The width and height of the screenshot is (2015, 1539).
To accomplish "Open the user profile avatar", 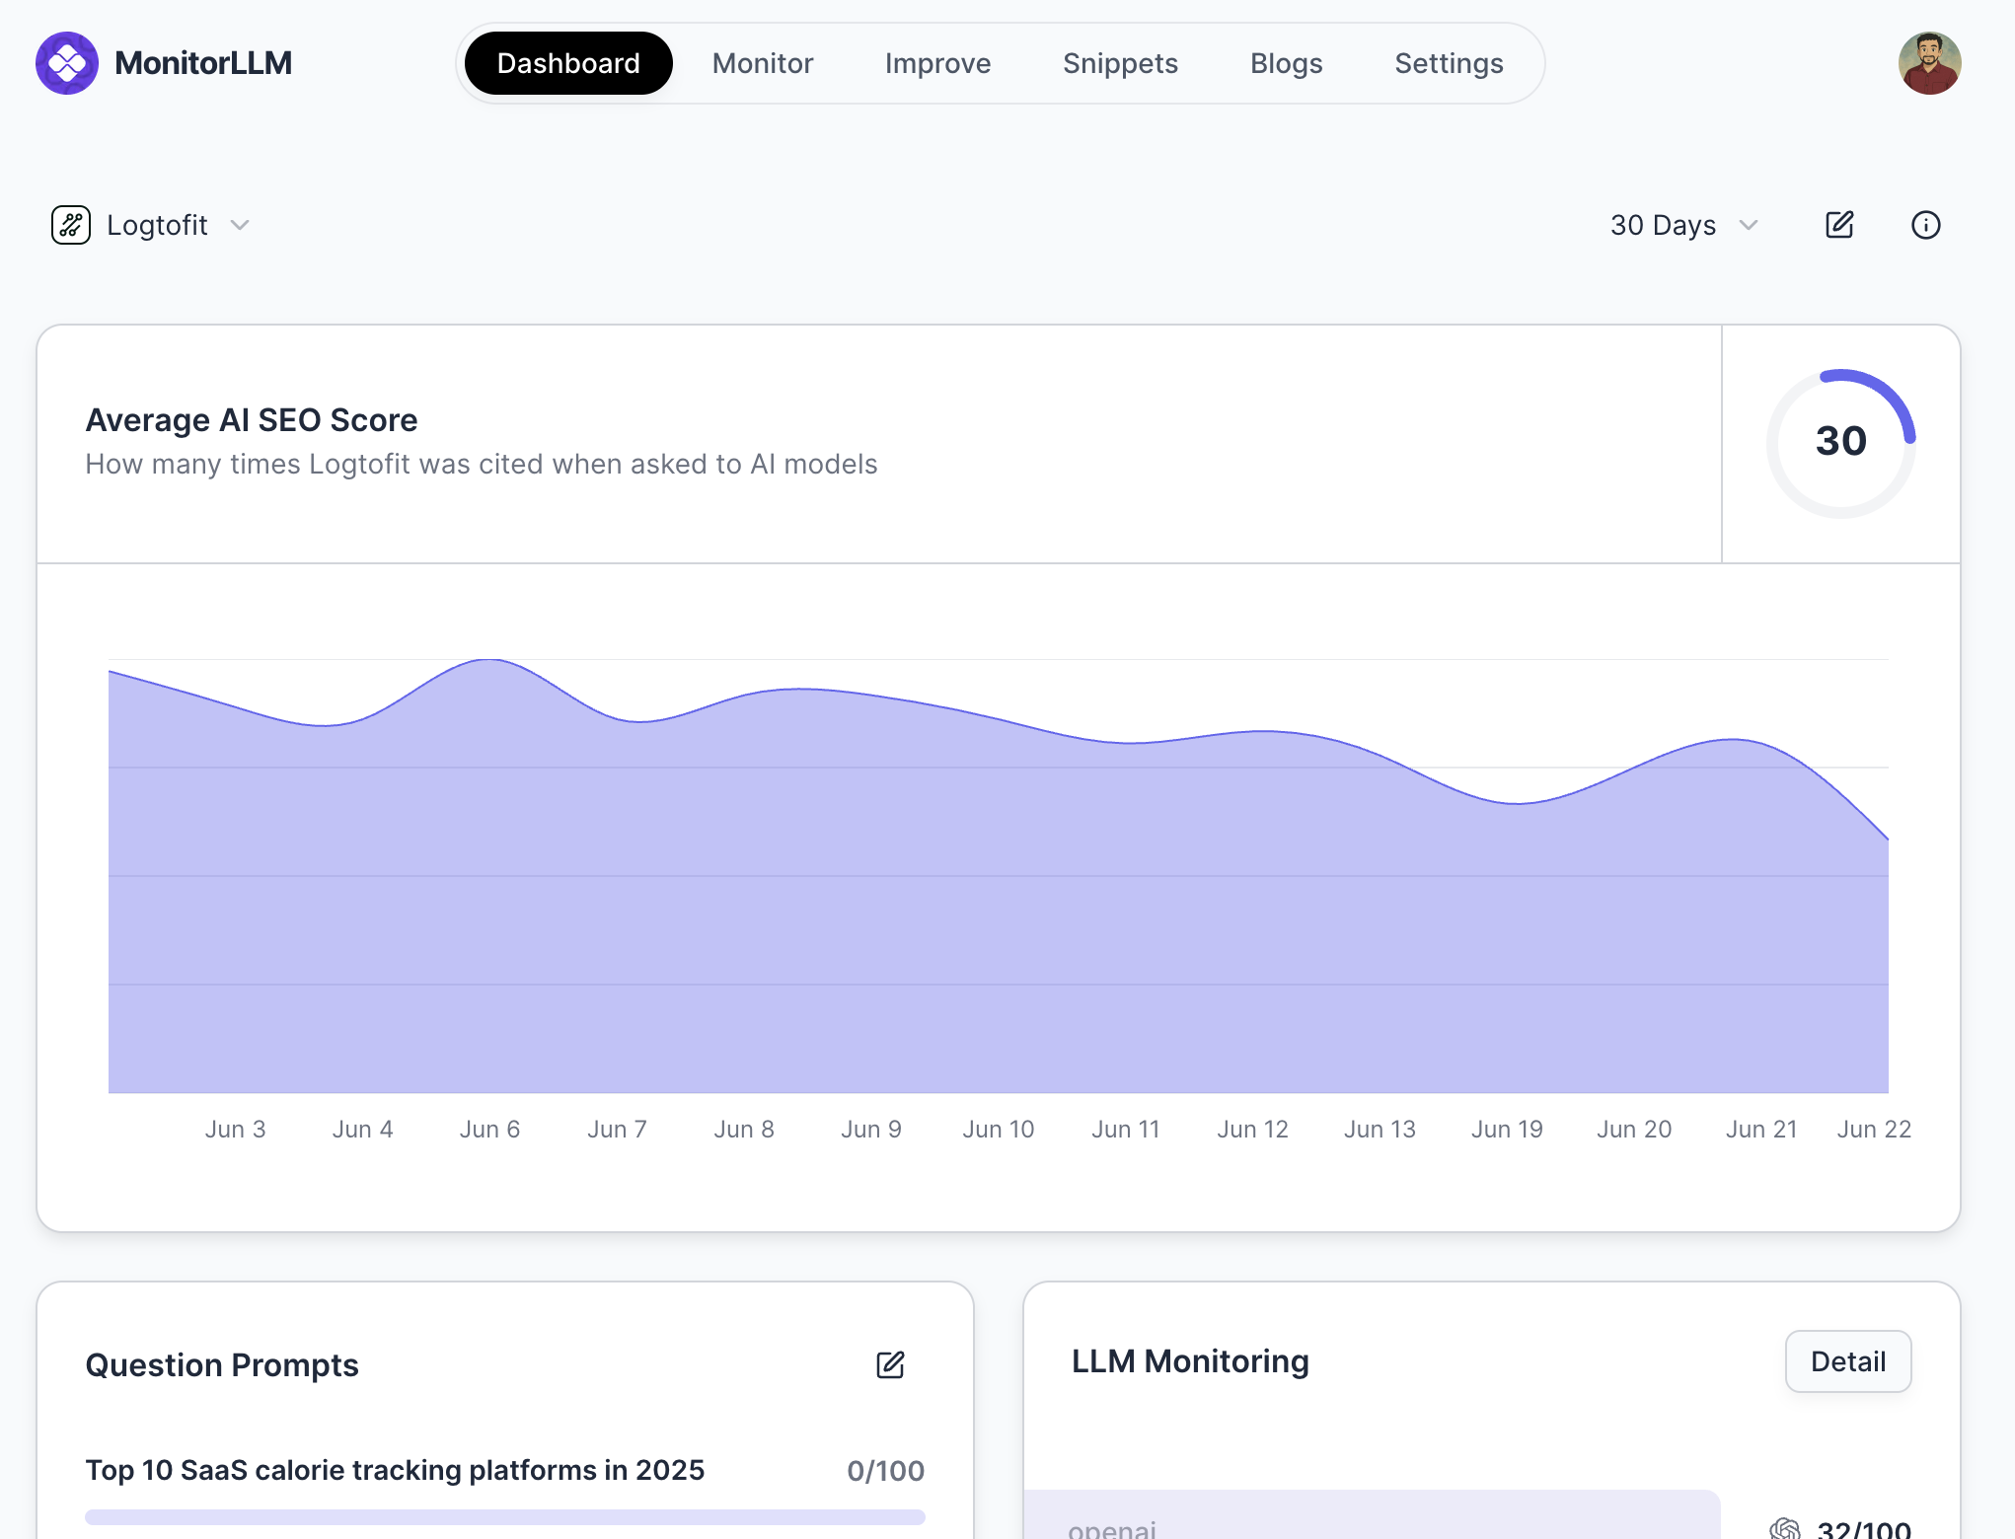I will [x=1929, y=63].
